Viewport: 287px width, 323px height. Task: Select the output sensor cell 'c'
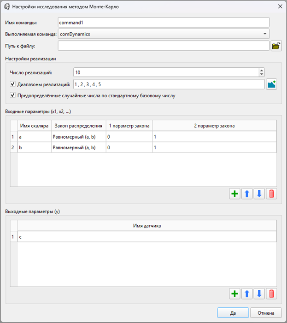pyautogui.click(x=146, y=236)
